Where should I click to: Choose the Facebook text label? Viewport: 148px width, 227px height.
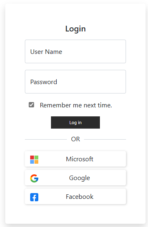[x=80, y=197]
